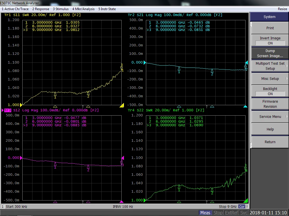Image resolution: width=289 pixels, height=216 pixels.
Task: Click marker 1 triangle on cyan S21 trace
Action: tap(179, 69)
